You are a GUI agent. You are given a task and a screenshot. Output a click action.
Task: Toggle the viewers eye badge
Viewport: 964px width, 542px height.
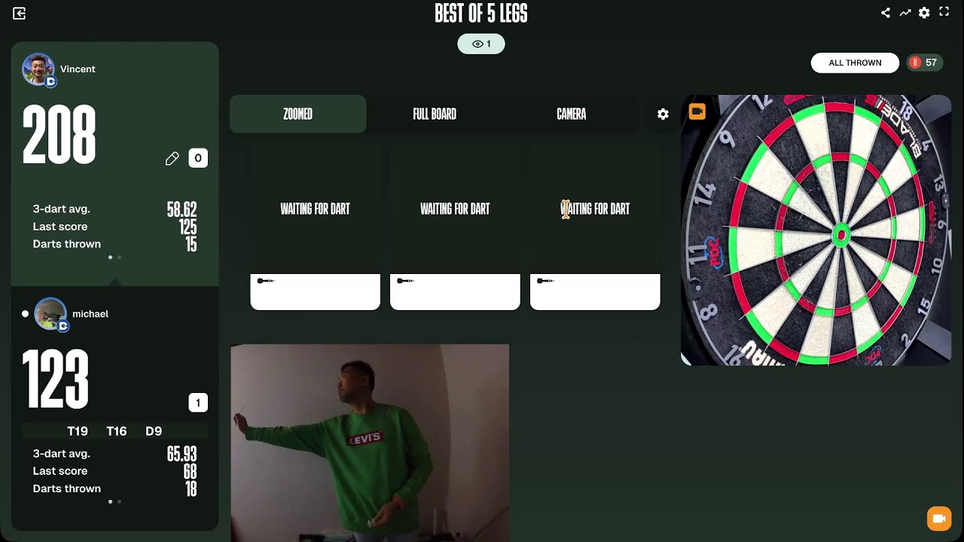tap(481, 44)
